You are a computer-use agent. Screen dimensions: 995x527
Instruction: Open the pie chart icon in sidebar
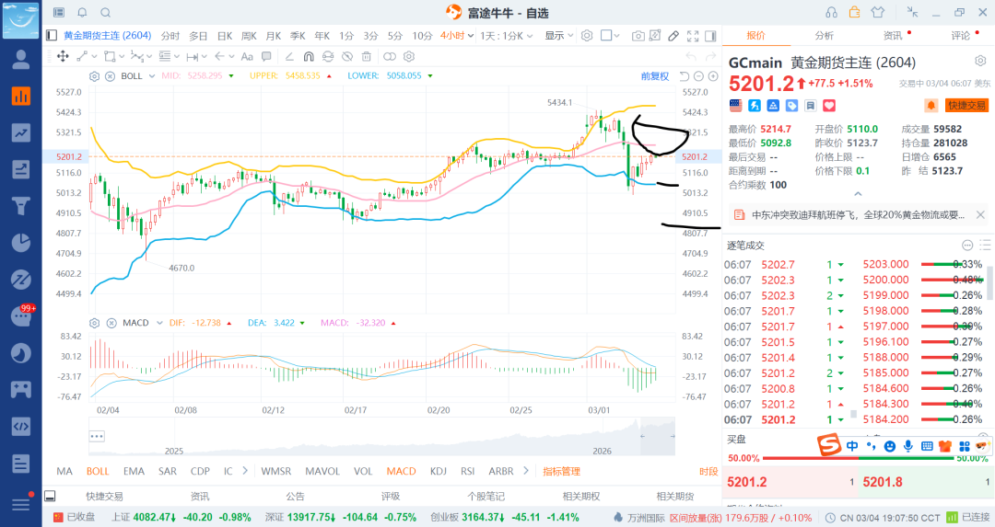pyautogui.click(x=21, y=243)
